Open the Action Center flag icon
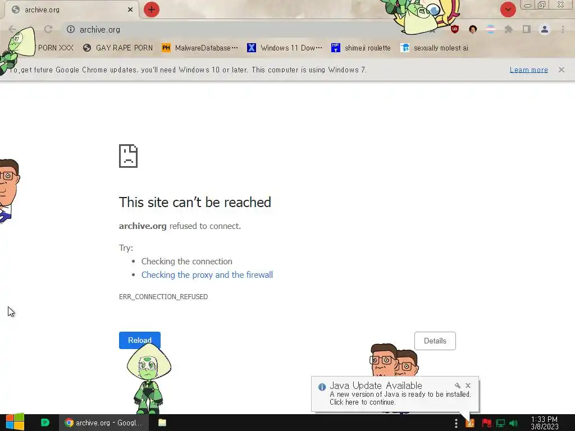 pyautogui.click(x=487, y=423)
